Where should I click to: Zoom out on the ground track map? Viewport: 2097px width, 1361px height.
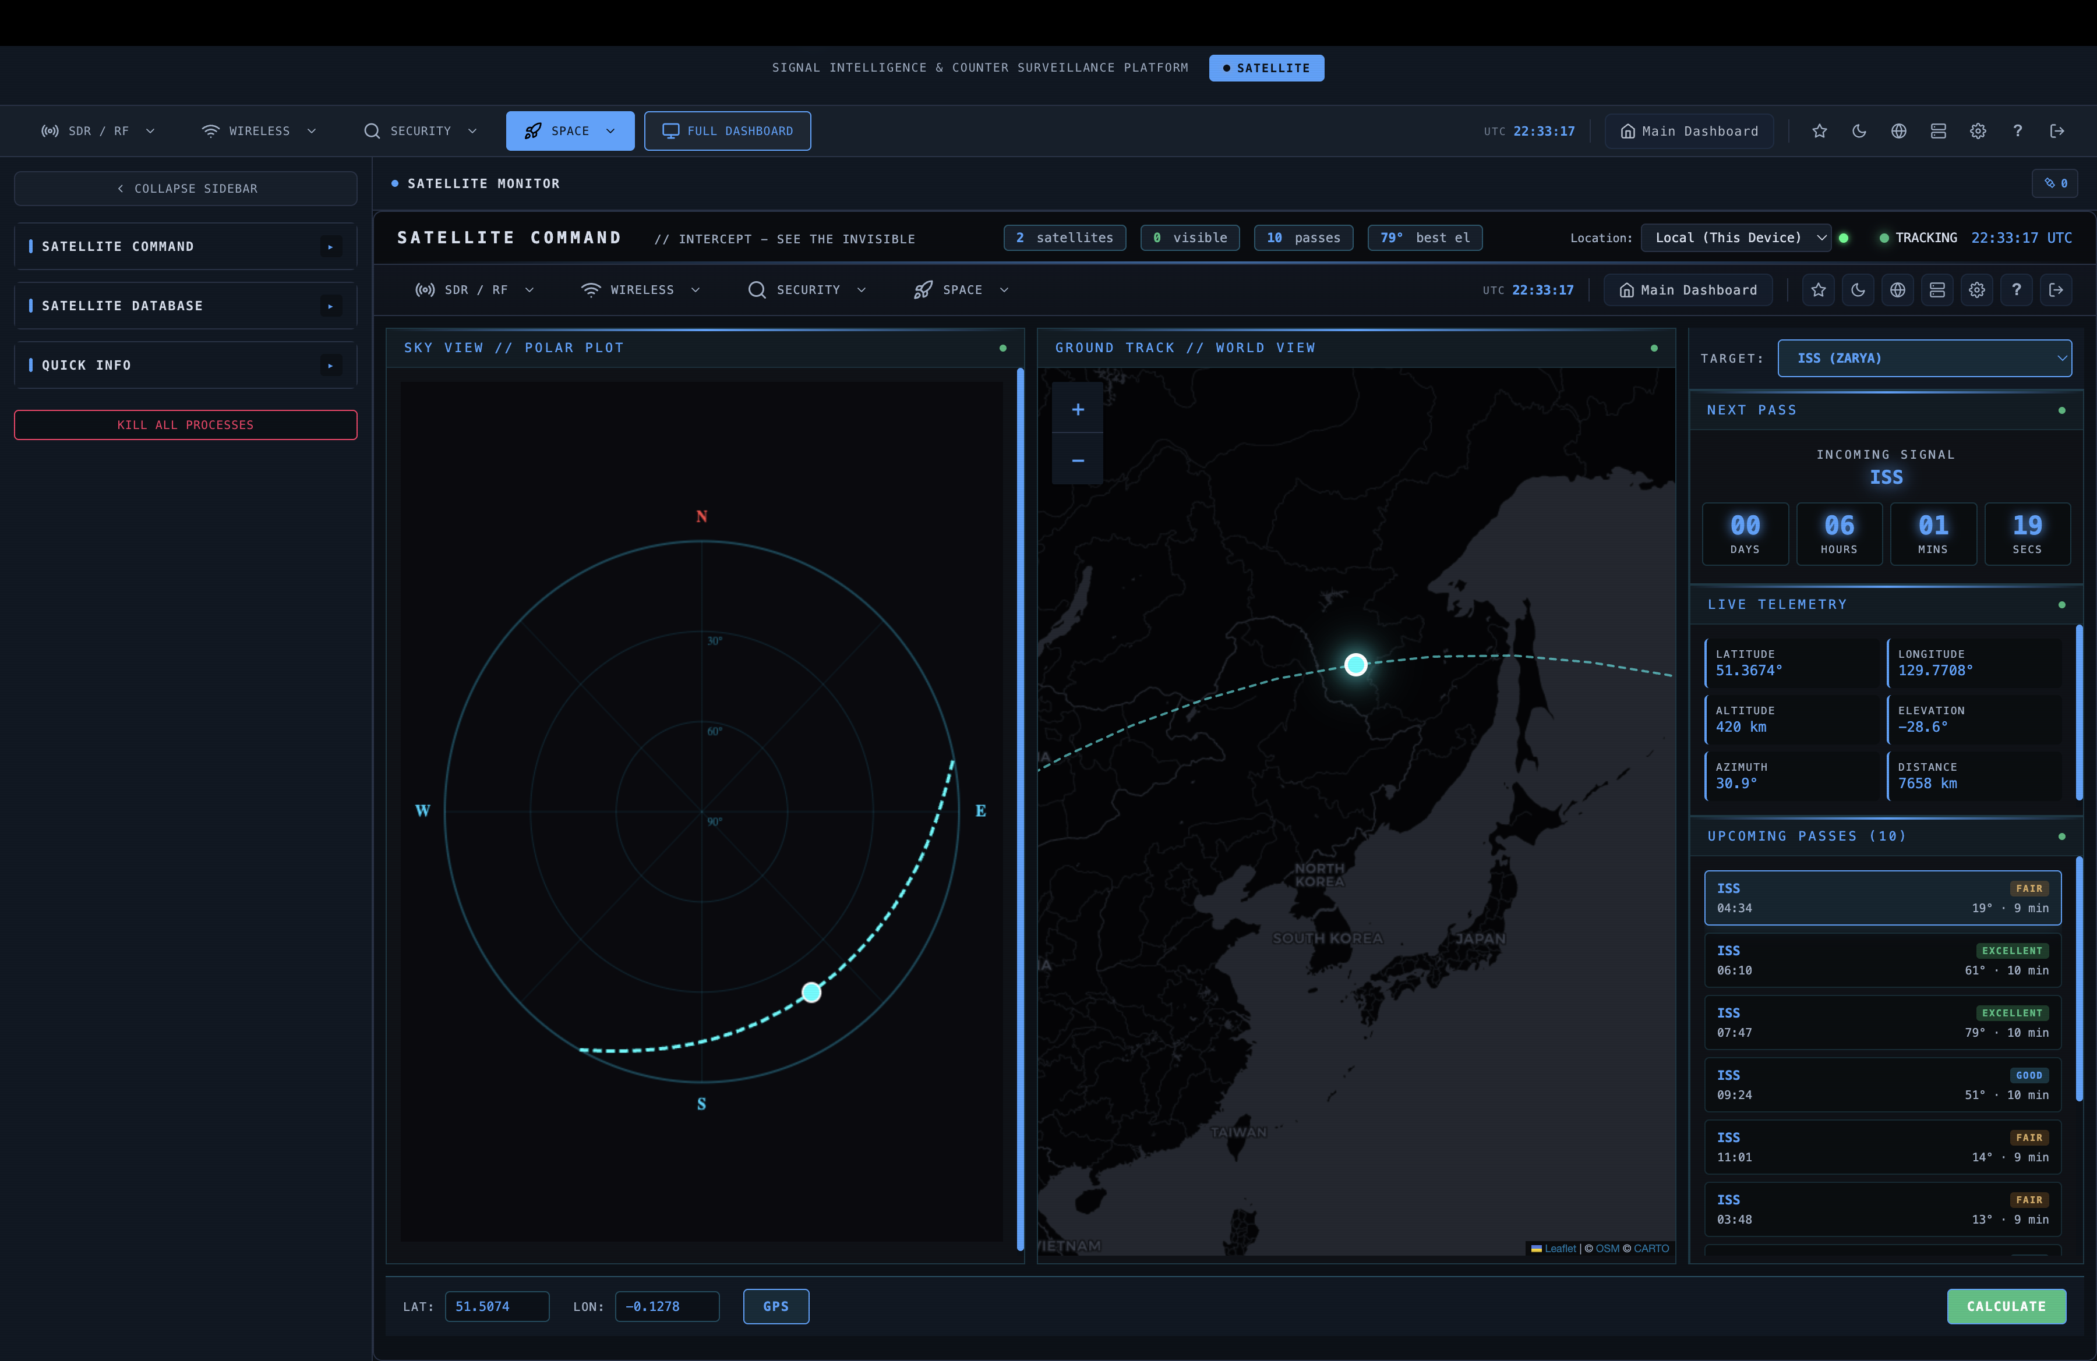[x=1076, y=460]
